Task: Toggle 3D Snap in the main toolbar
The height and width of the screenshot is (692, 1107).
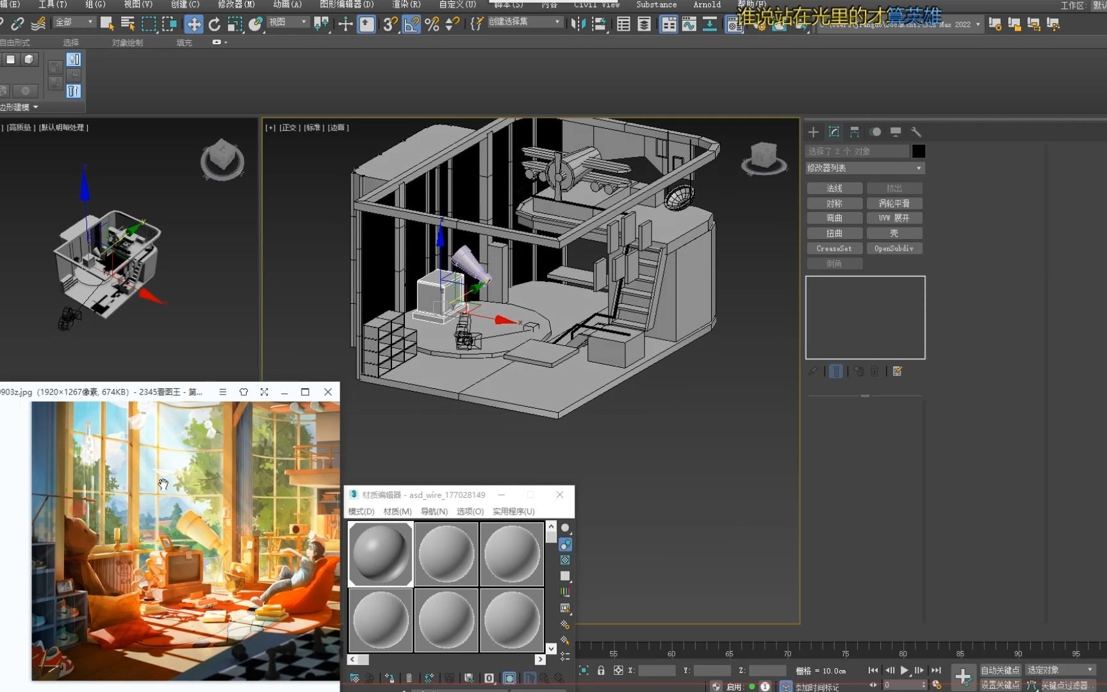Action: tap(389, 24)
